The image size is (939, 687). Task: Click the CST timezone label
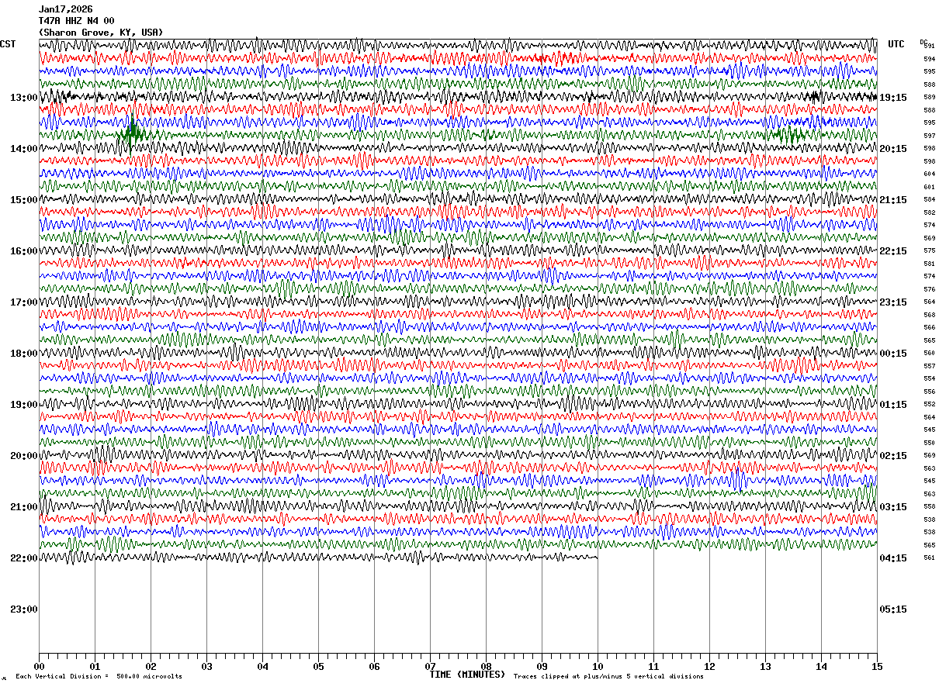pos(8,44)
